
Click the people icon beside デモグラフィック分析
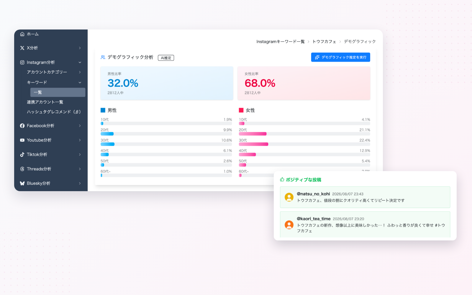coord(103,57)
